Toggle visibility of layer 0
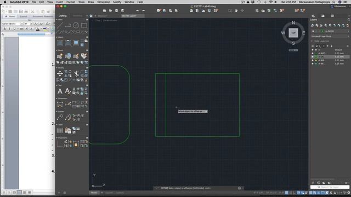351x197 pixels. coord(313,50)
